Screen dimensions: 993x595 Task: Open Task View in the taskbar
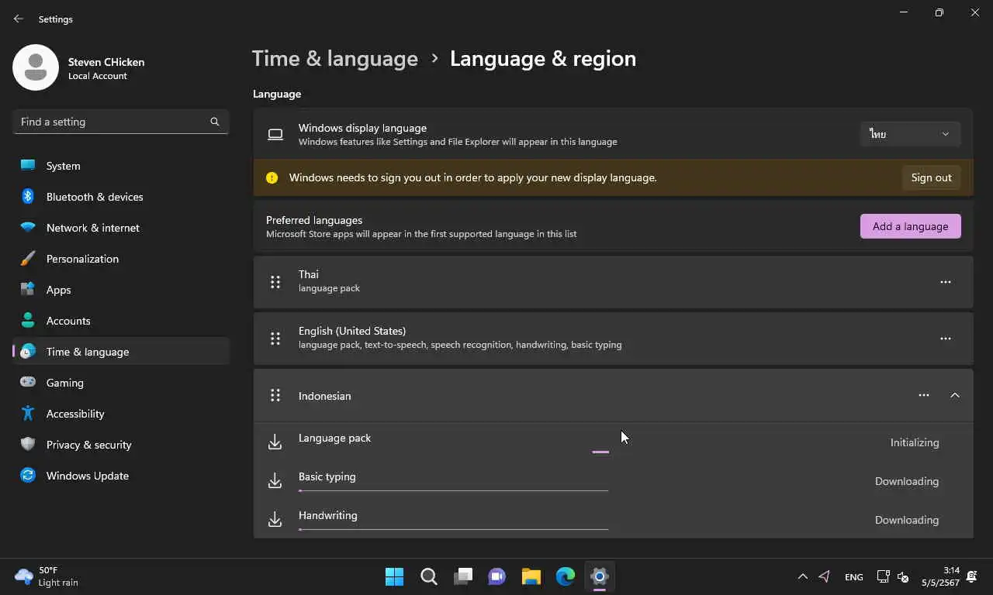[x=463, y=576]
